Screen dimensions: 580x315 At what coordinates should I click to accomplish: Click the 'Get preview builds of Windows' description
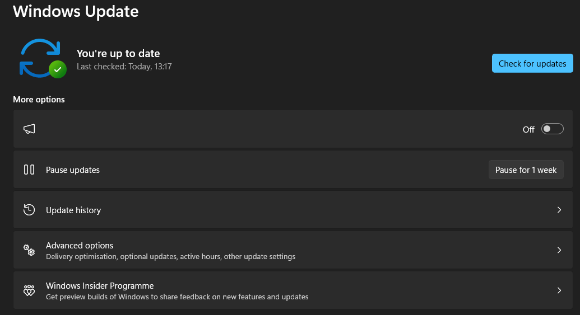point(177,297)
